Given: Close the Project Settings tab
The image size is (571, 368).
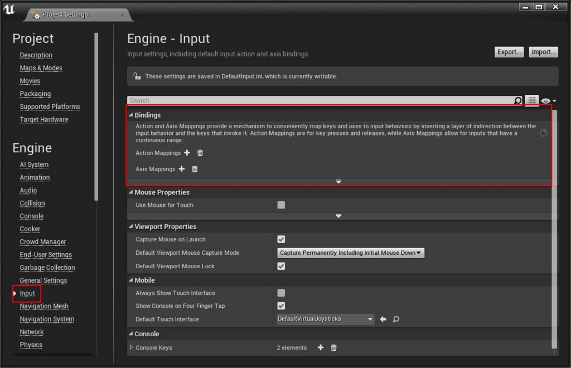Looking at the screenshot, I should click(122, 15).
